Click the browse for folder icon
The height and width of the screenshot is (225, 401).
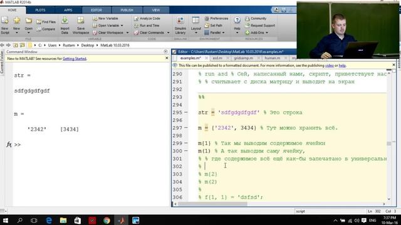coord(23,45)
